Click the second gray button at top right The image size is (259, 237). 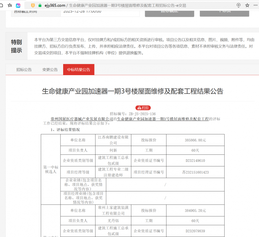pyautogui.click(x=224, y=12)
